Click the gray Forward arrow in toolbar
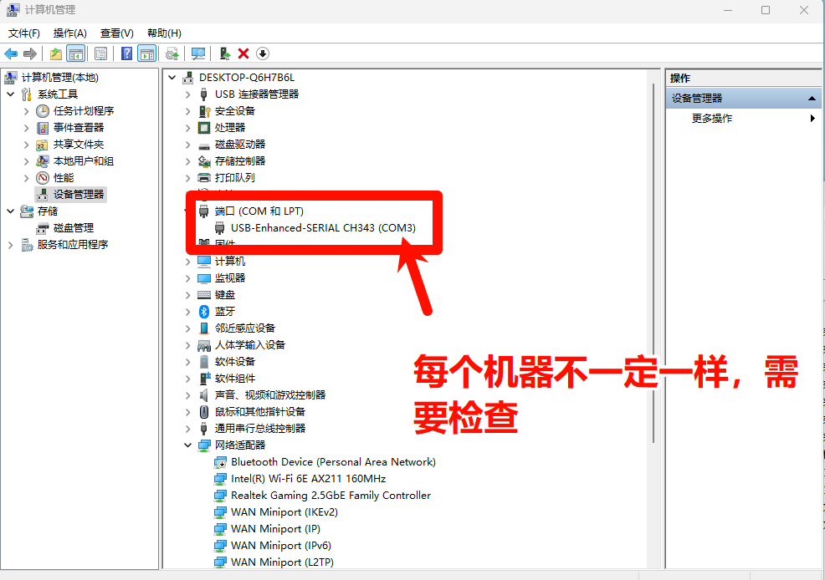Image resolution: width=825 pixels, height=580 pixels. (x=30, y=53)
